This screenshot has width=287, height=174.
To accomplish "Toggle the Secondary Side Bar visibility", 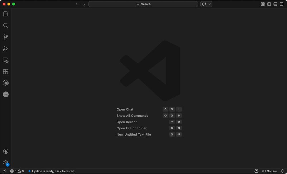I will [282, 4].
